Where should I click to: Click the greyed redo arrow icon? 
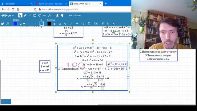coord(8,23)
